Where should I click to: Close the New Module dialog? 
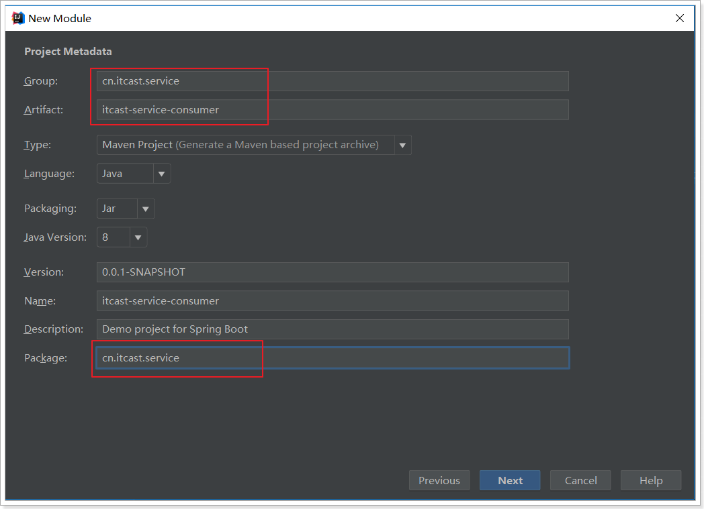pyautogui.click(x=680, y=18)
